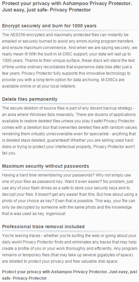
Task: Click the 'fail you.' ending line
Action: pos(9,153)
